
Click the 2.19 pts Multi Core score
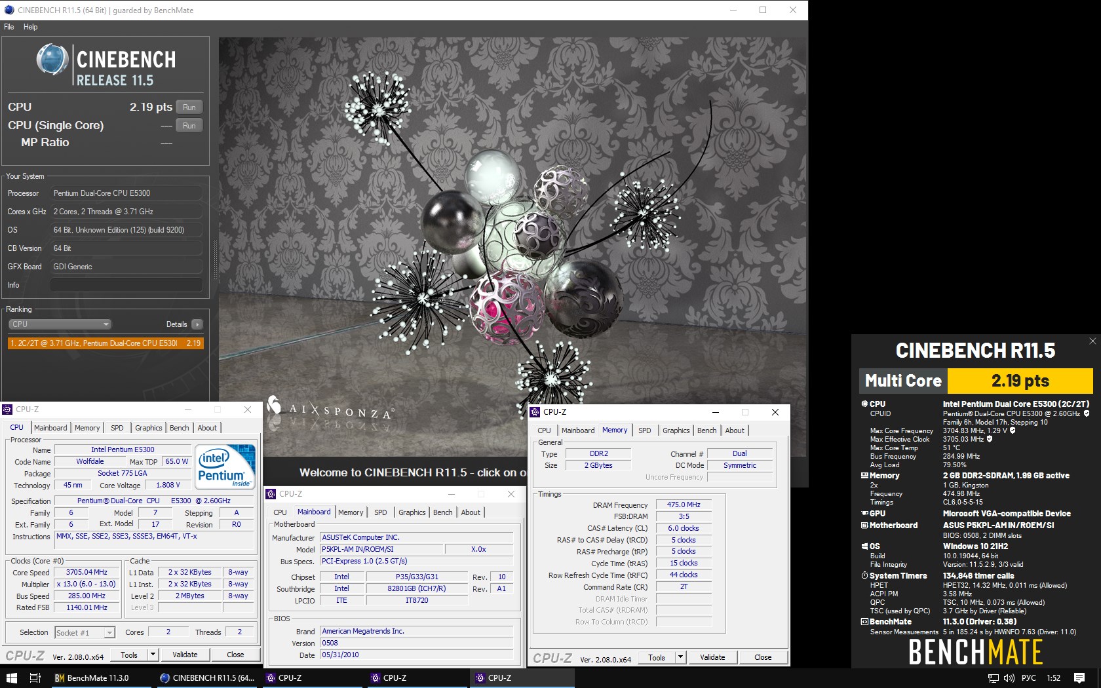pyautogui.click(x=1020, y=381)
